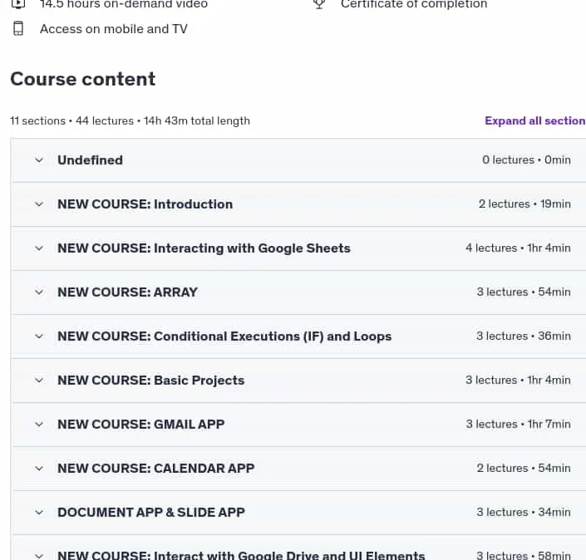Open NEW COURSE: Interacting with Google Sheets title

coord(204,248)
